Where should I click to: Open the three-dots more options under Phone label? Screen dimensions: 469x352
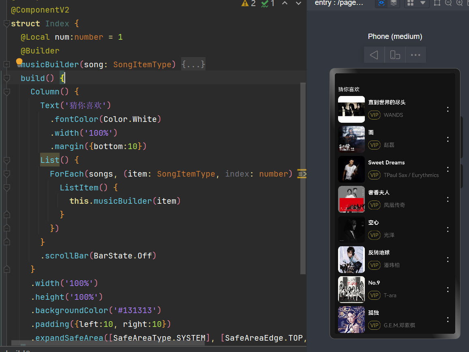coord(415,55)
